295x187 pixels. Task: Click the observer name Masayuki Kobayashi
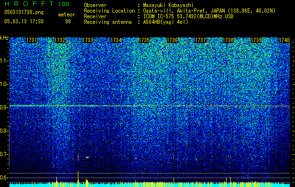pos(168,5)
